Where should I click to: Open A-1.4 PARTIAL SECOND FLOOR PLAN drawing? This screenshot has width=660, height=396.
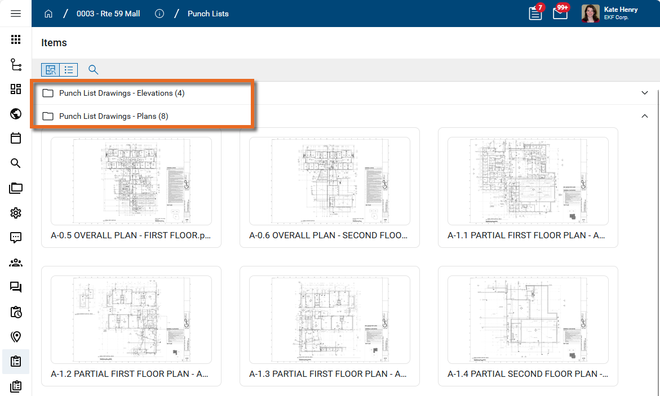pyautogui.click(x=528, y=320)
